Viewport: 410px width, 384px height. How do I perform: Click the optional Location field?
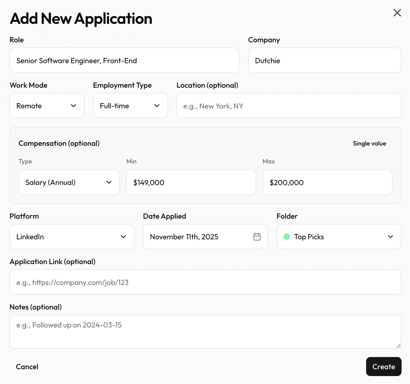pyautogui.click(x=289, y=106)
